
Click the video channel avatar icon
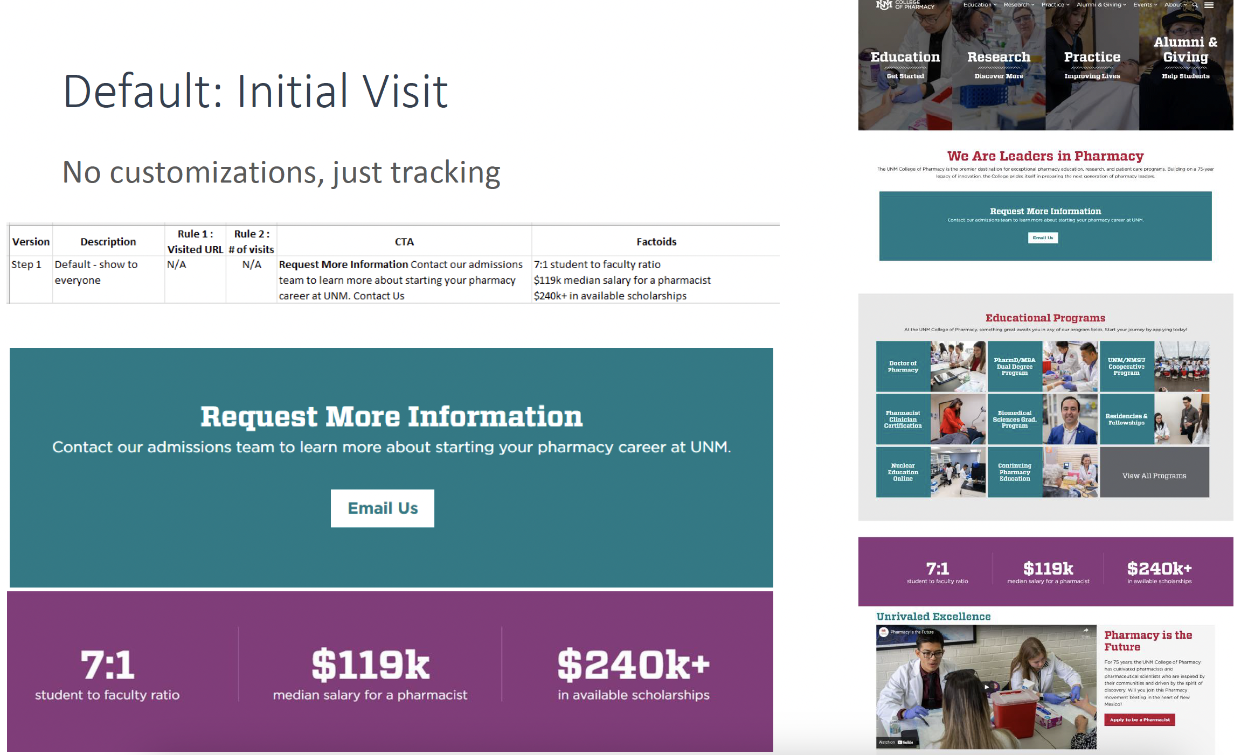click(x=883, y=632)
